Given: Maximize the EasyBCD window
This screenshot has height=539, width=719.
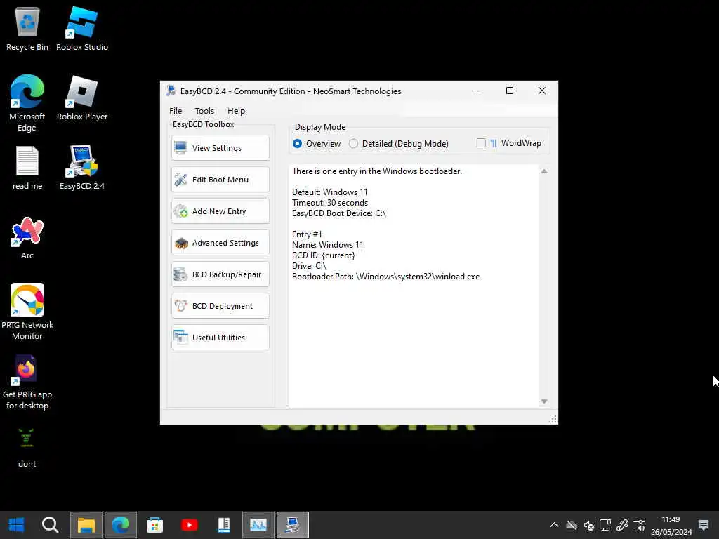Looking at the screenshot, I should [x=510, y=91].
